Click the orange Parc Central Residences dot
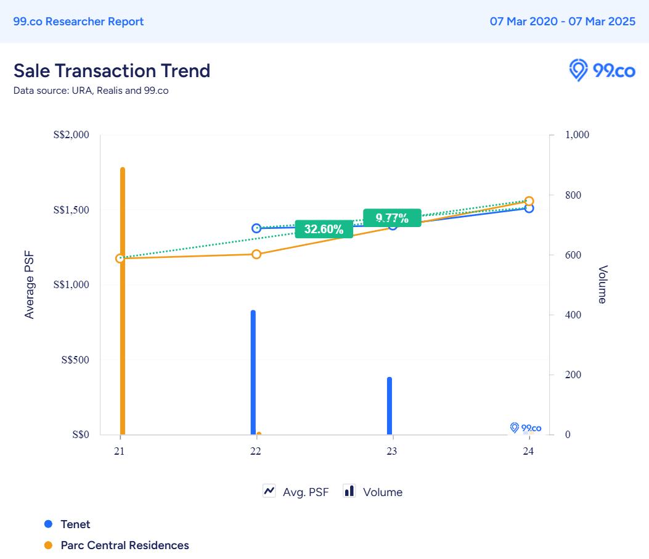This screenshot has height=559, width=649. 49,545
